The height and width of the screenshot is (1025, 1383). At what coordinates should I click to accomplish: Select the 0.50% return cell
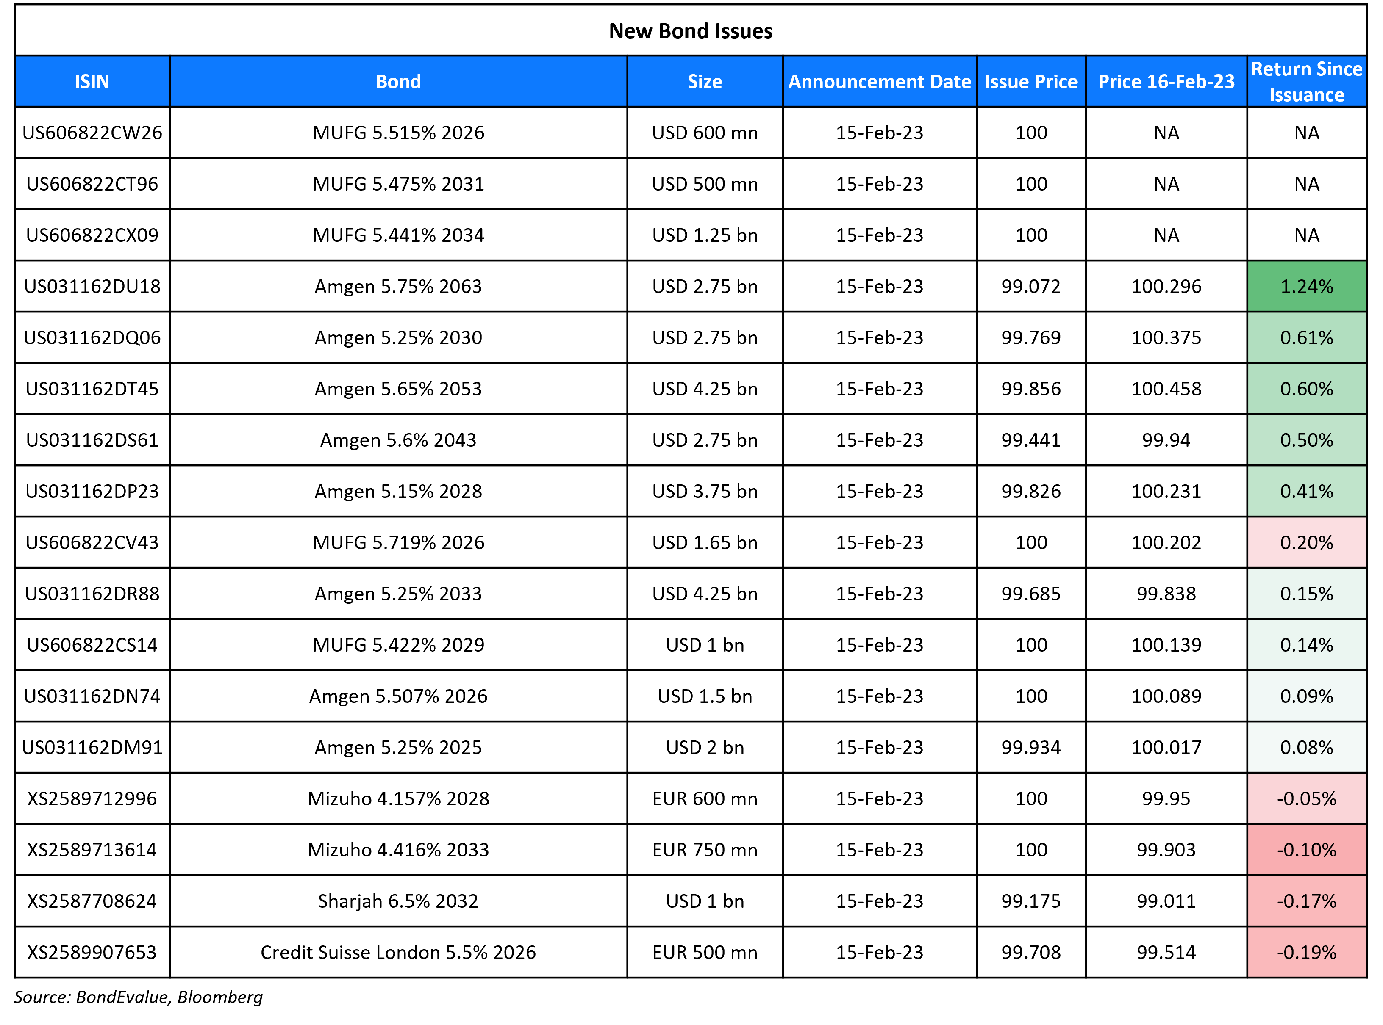pos(1307,440)
